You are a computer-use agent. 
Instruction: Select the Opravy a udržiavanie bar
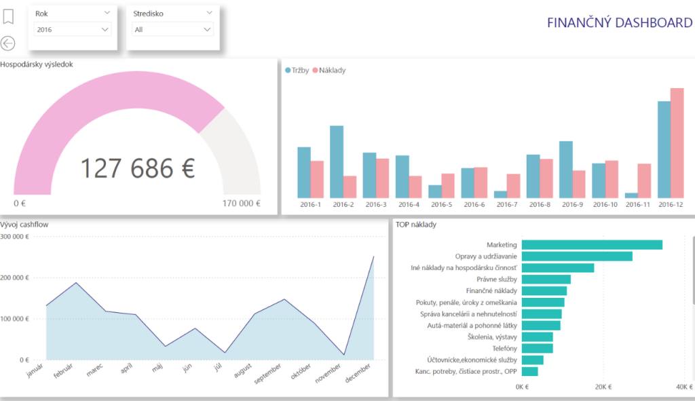click(577, 256)
